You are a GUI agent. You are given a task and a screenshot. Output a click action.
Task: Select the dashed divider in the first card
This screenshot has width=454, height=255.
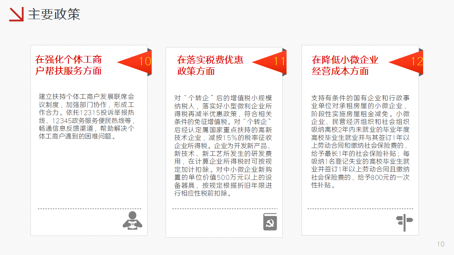(x=89, y=209)
